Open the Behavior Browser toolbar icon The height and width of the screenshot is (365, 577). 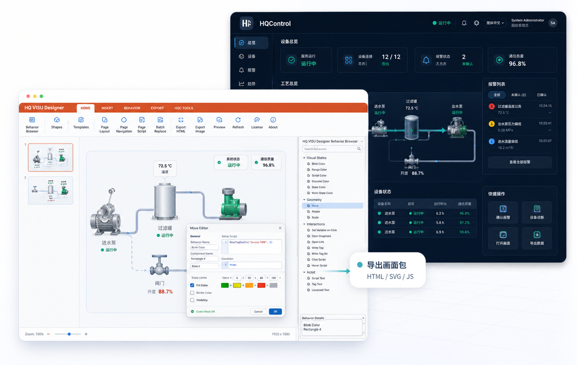coord(32,120)
